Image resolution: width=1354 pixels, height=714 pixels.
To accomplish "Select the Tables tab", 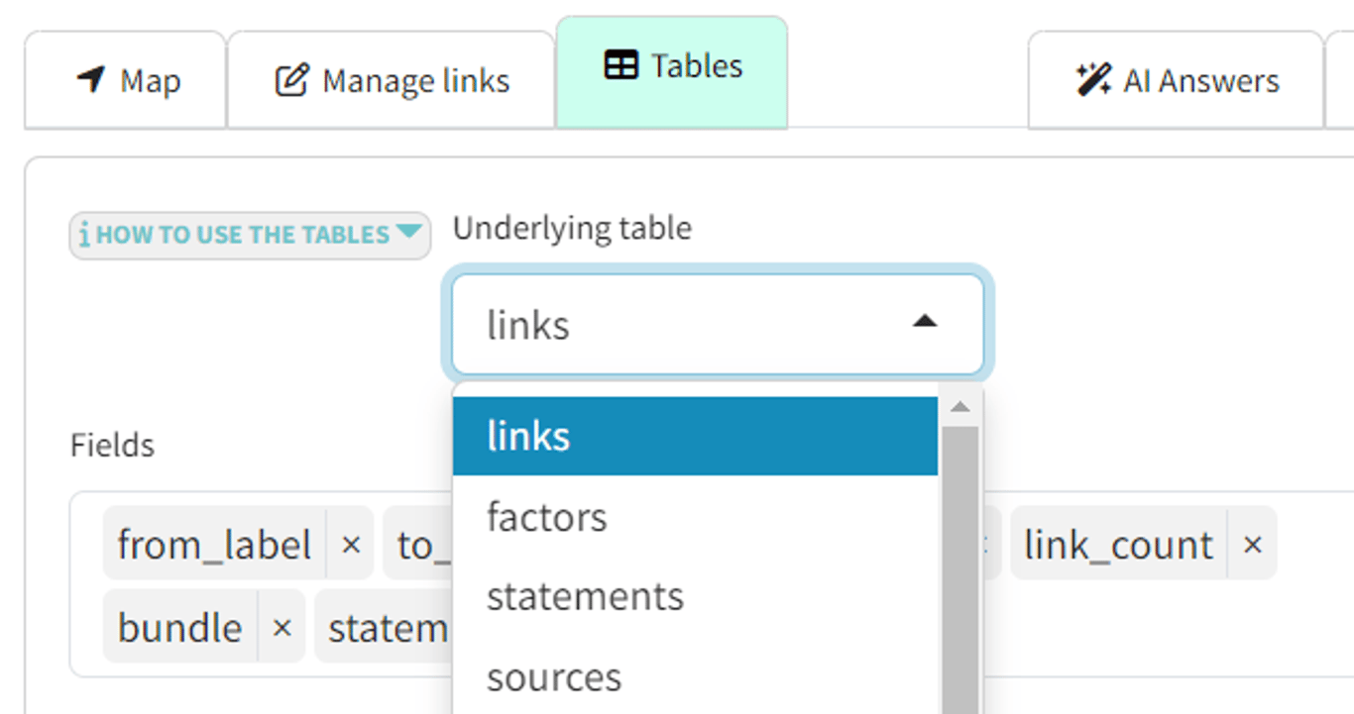I will tap(672, 72).
